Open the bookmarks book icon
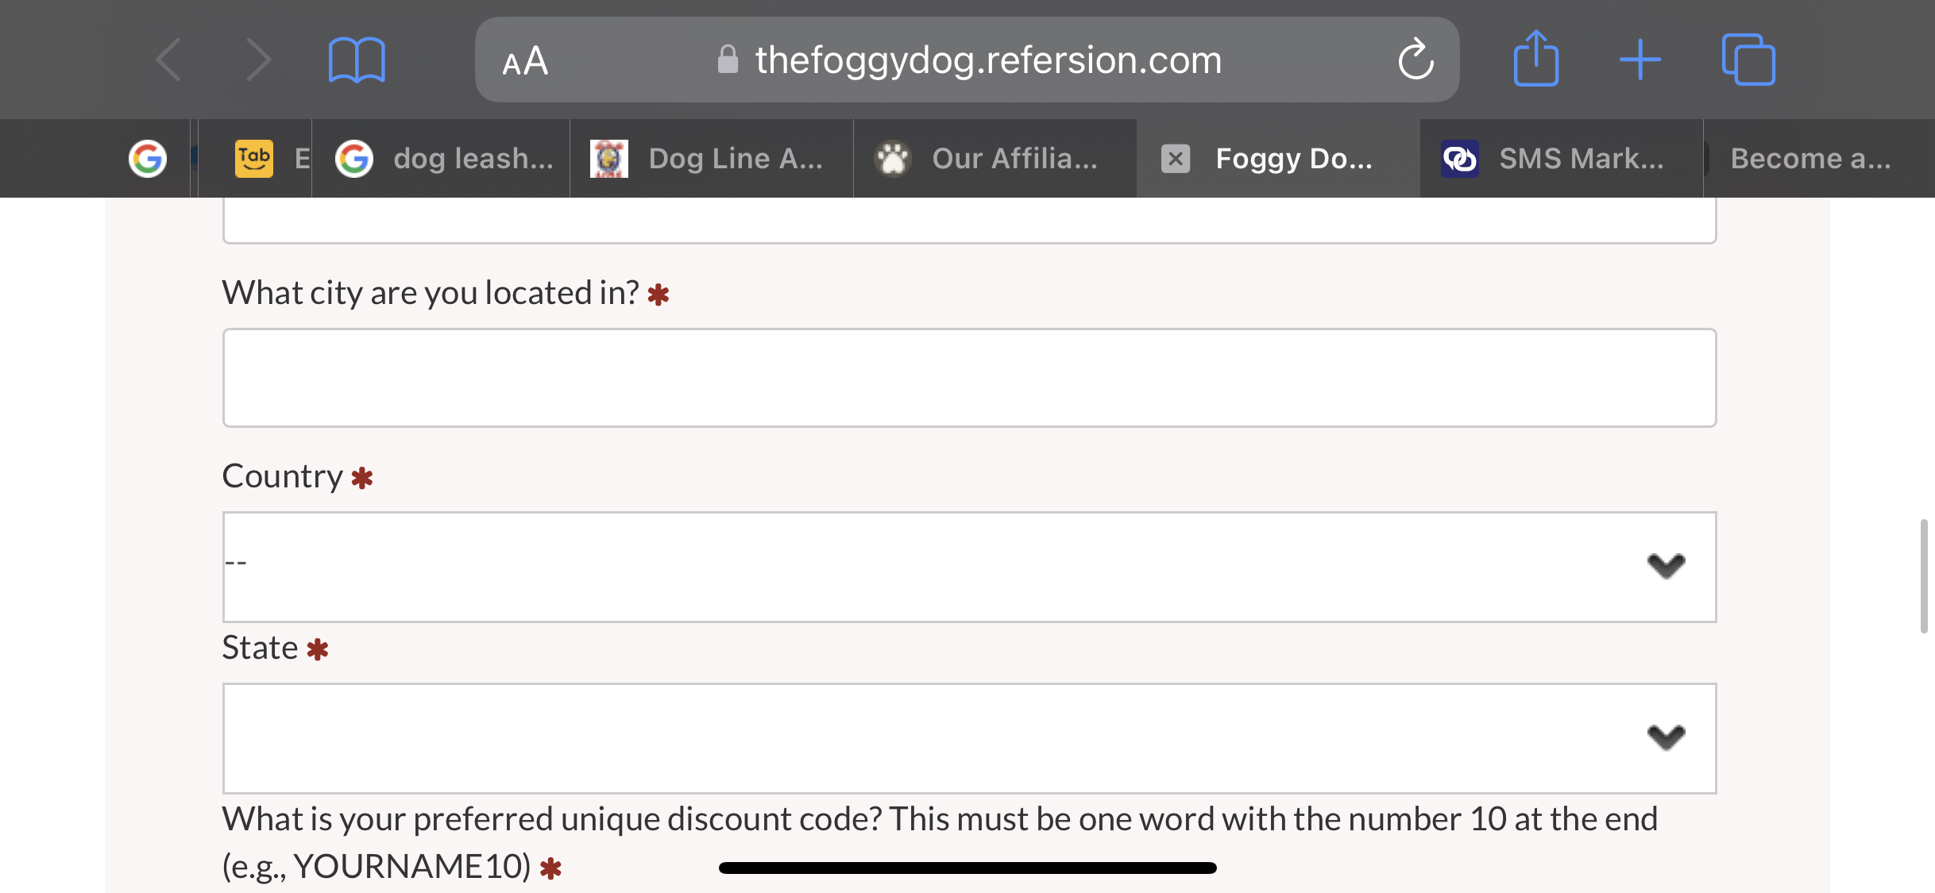1935x893 pixels. 357,60
